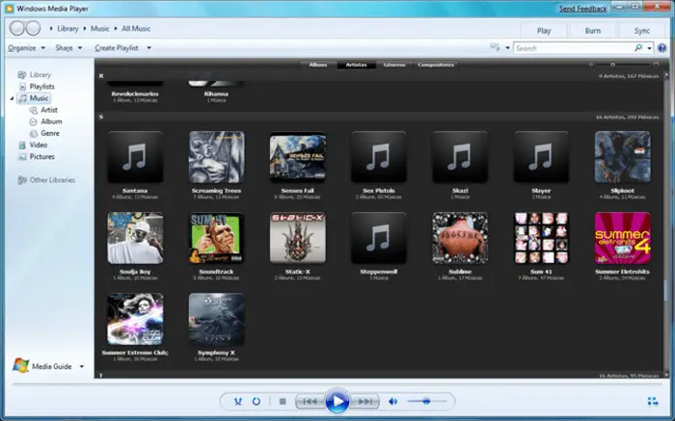
Task: Switch to the Burn tab
Action: (x=592, y=31)
